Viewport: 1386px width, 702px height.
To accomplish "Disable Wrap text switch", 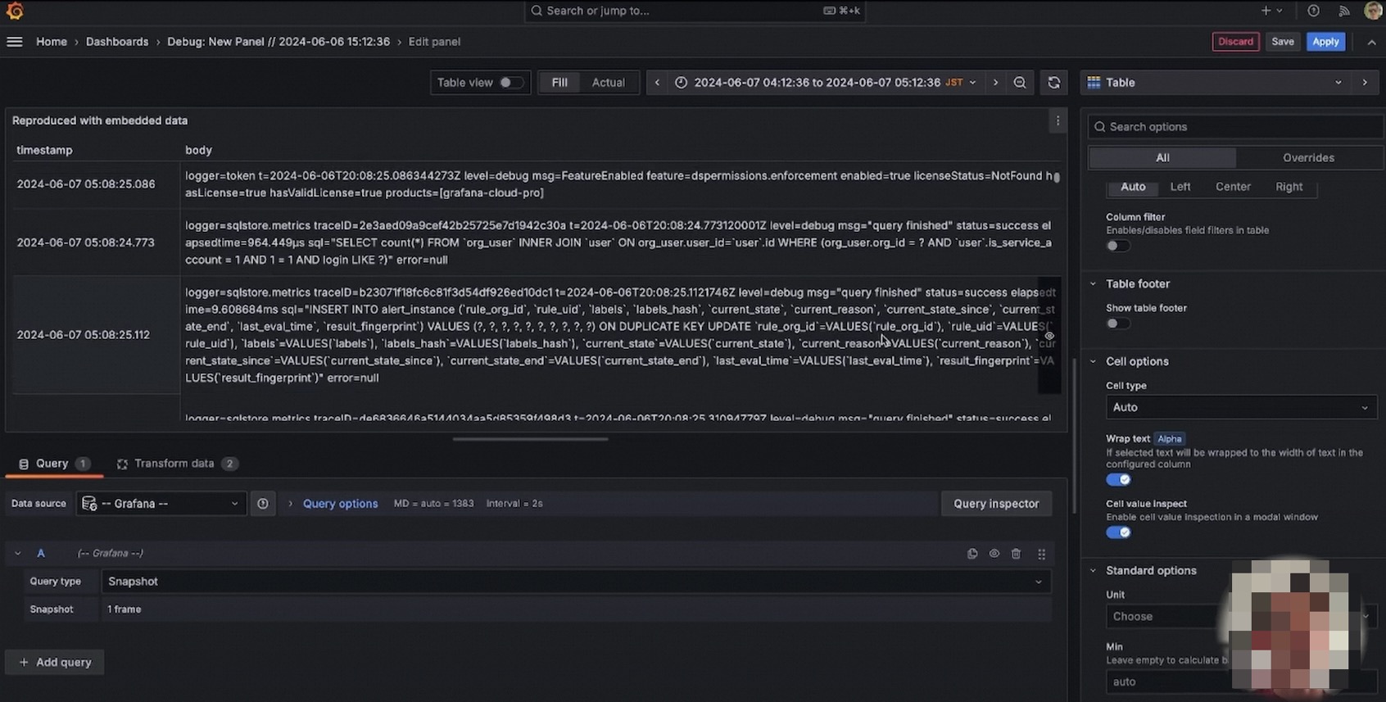I will (x=1118, y=480).
